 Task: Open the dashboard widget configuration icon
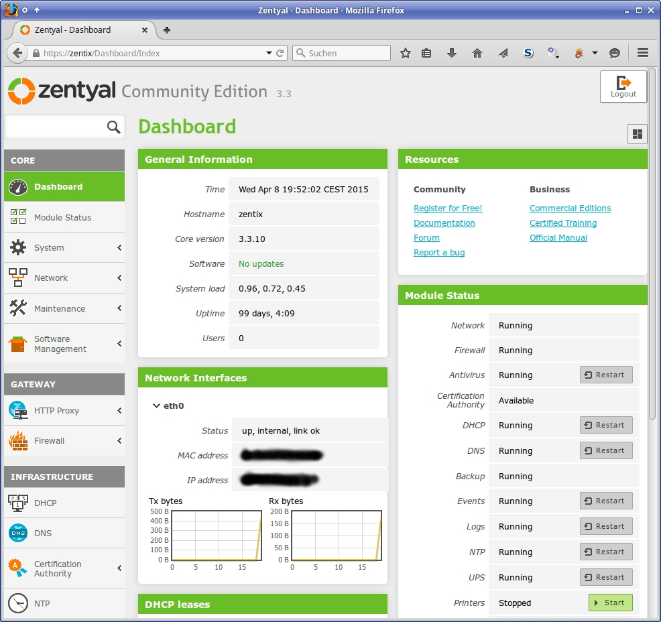pos(637,134)
